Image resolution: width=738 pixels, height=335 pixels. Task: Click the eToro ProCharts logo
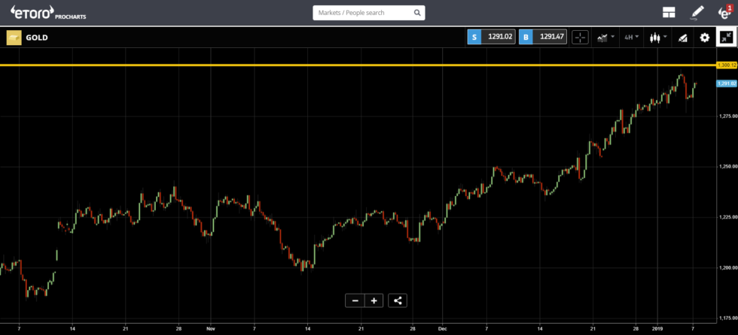coord(43,13)
